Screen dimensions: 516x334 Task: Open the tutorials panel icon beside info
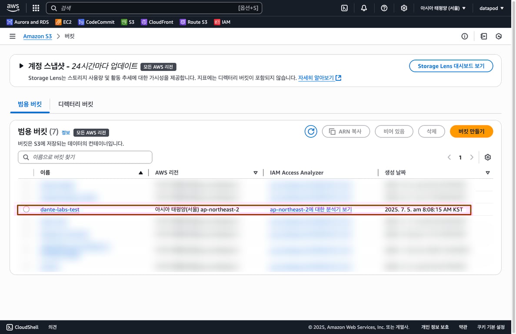point(483,36)
